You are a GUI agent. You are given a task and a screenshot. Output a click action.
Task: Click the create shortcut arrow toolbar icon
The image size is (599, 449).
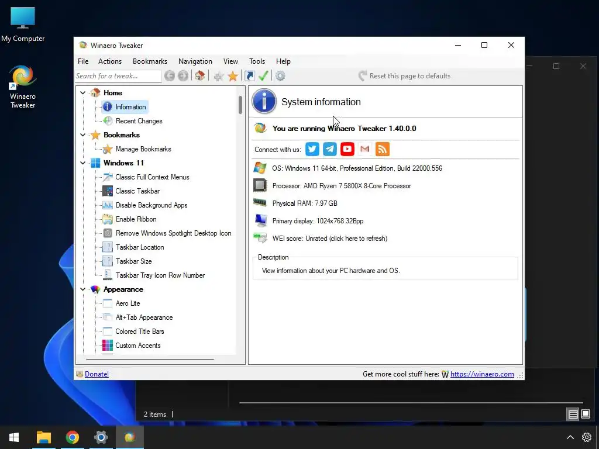(250, 76)
